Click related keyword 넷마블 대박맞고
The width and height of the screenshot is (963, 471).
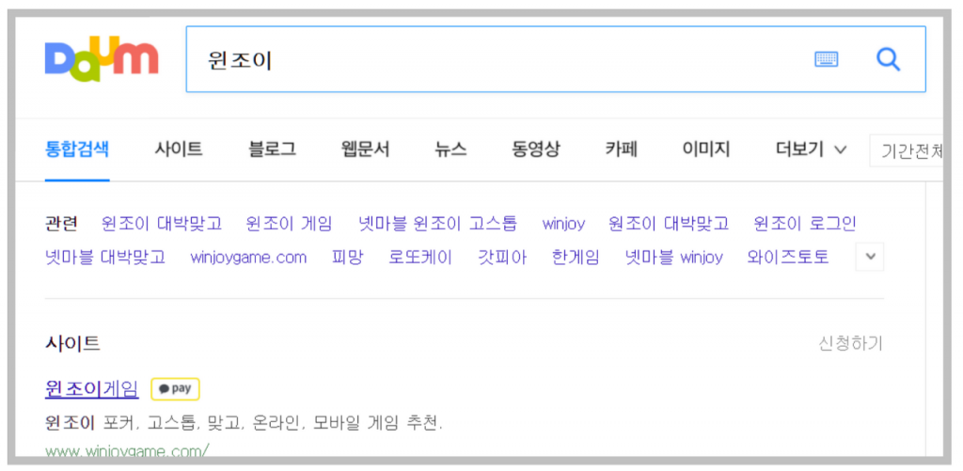[105, 257]
